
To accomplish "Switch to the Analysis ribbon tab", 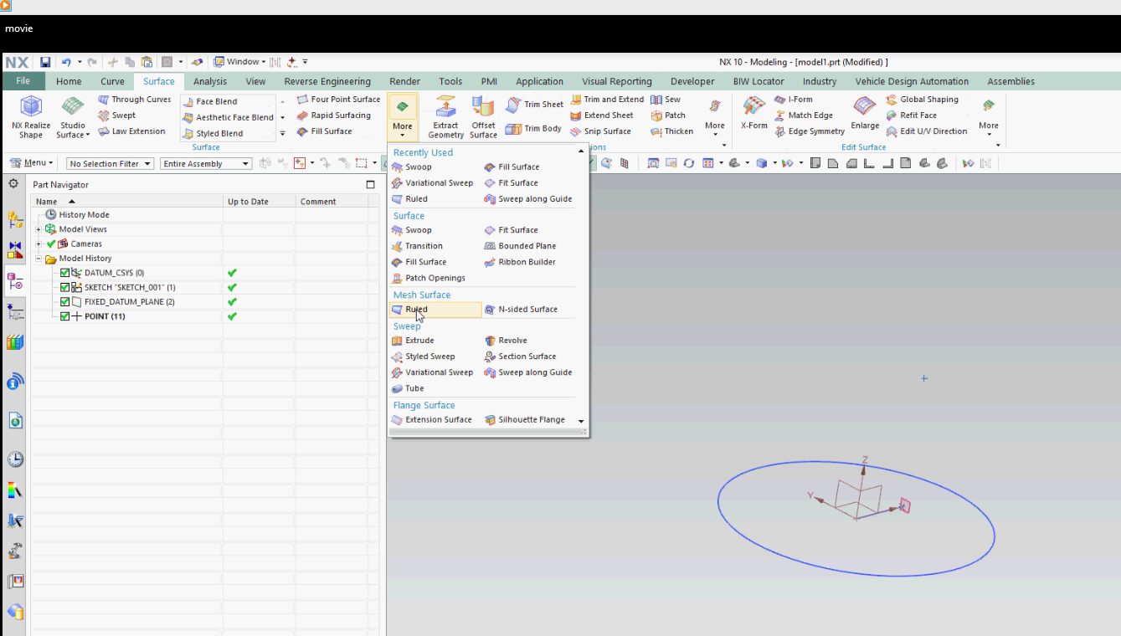I will (209, 81).
